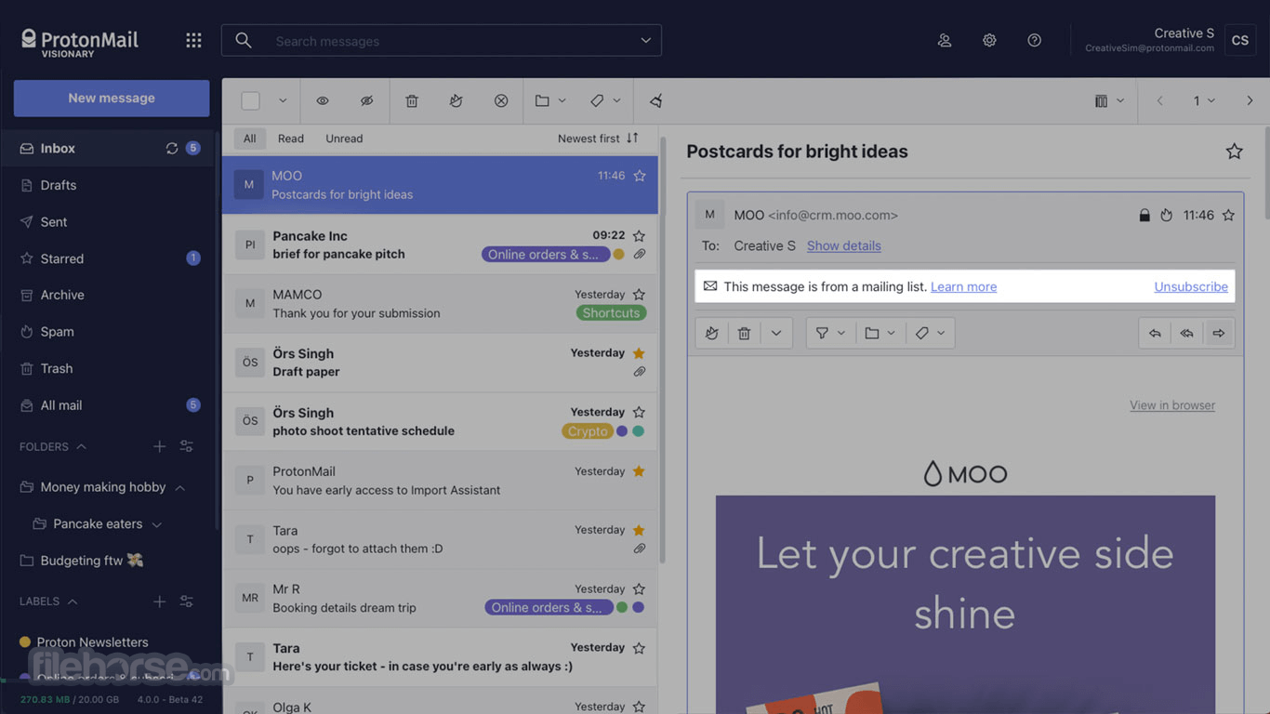Go to previous page arrow
Image resolution: width=1270 pixels, height=714 pixels.
[1159, 100]
